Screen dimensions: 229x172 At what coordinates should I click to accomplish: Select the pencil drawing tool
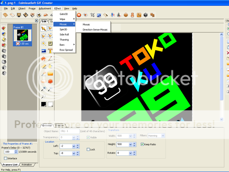pyautogui.click(x=50, y=59)
